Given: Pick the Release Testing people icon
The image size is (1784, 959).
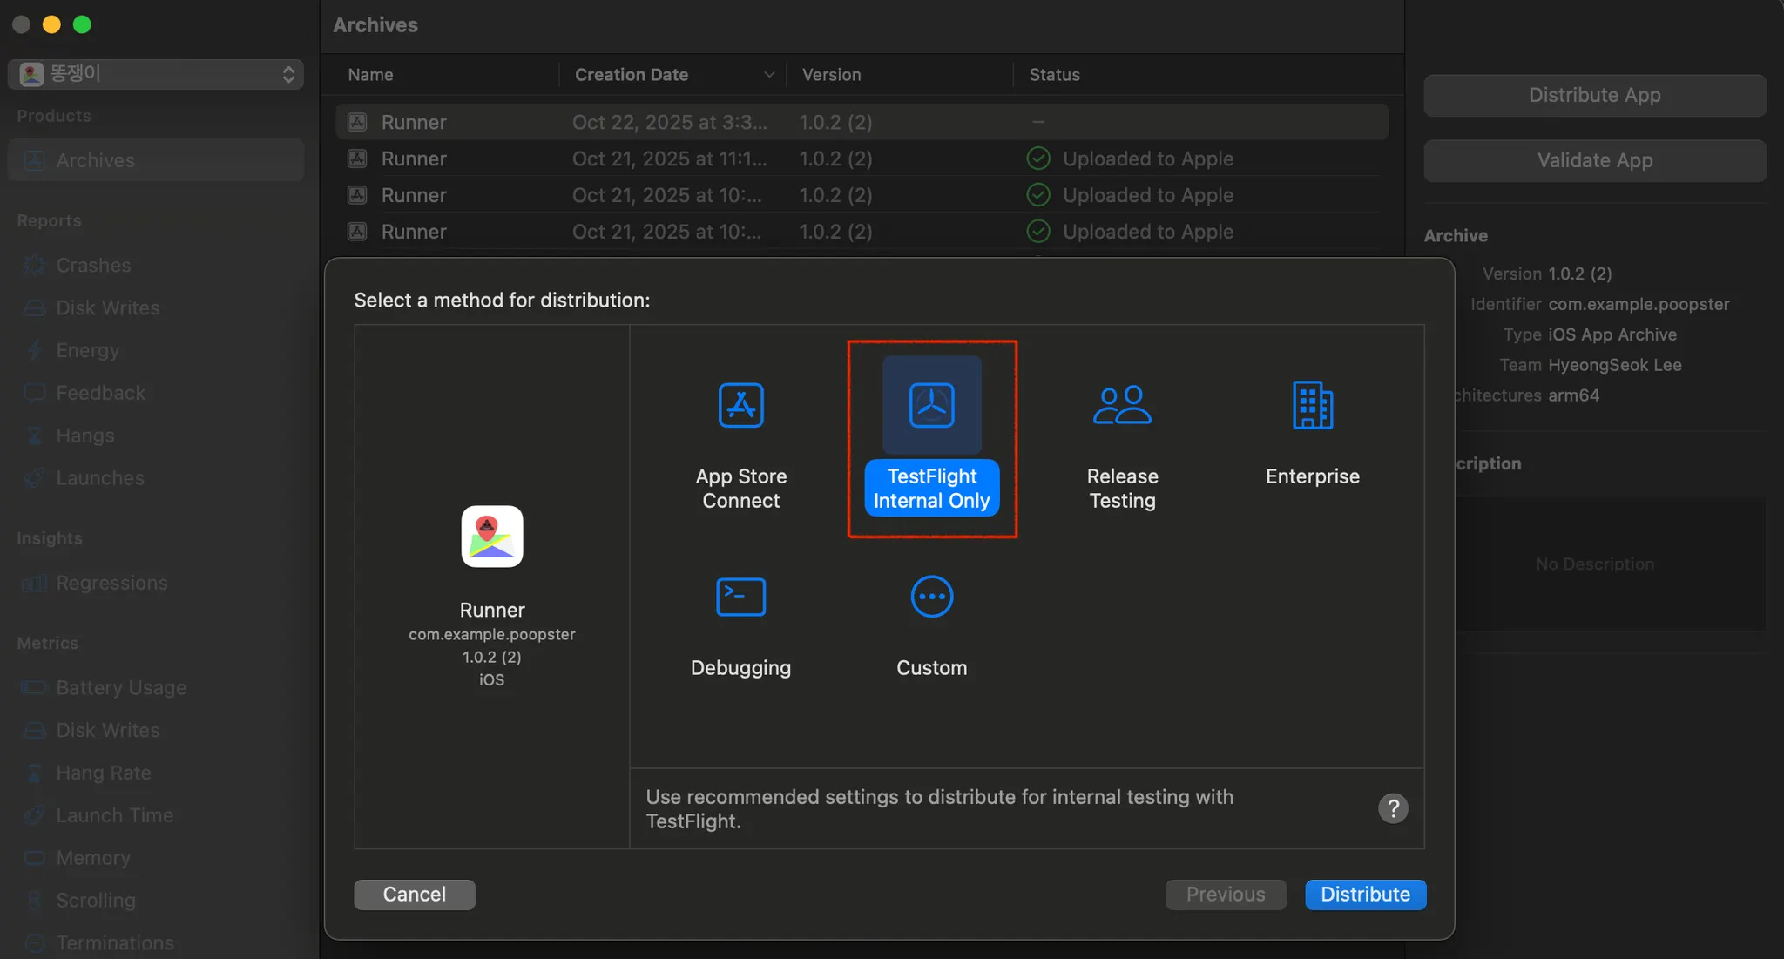Looking at the screenshot, I should (x=1122, y=405).
